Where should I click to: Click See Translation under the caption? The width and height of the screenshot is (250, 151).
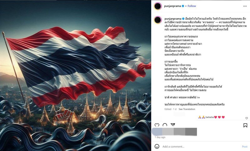(x=187, y=109)
